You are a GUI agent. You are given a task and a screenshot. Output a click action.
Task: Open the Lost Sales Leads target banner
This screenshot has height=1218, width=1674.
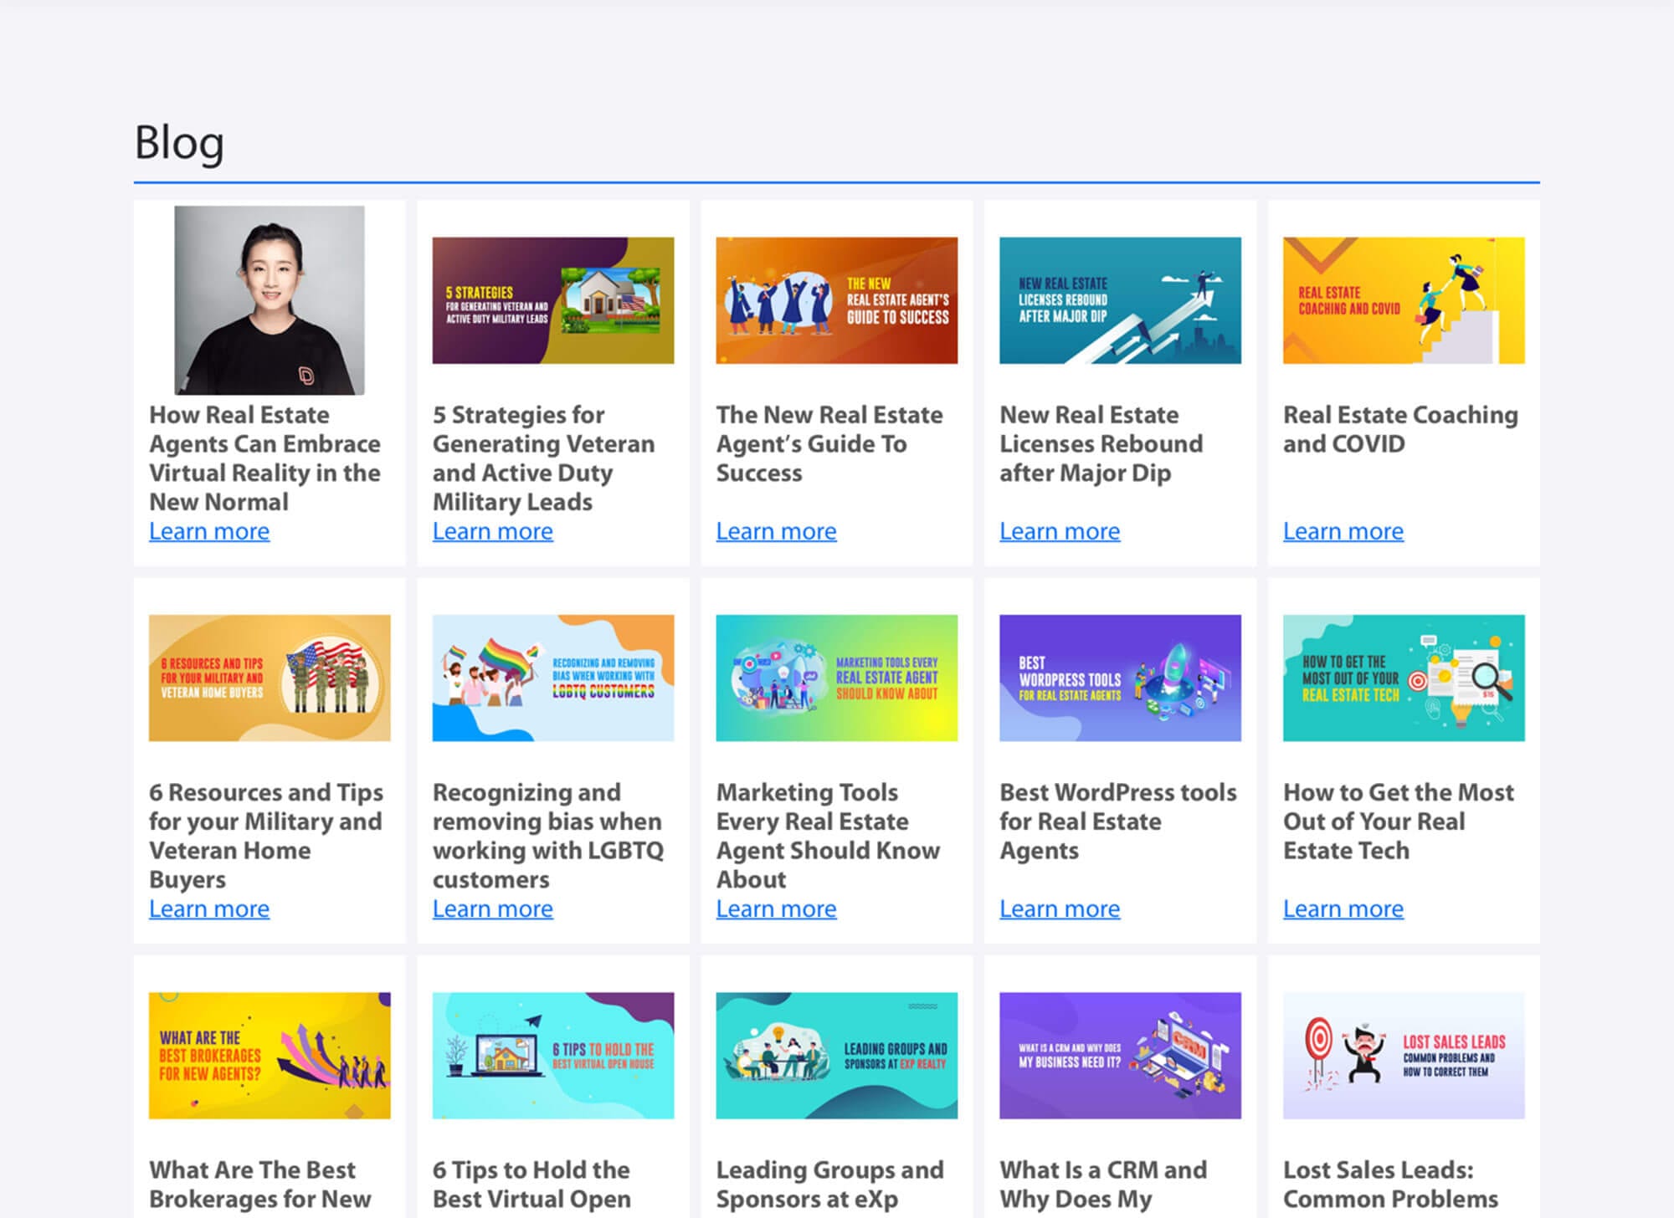point(1404,1056)
